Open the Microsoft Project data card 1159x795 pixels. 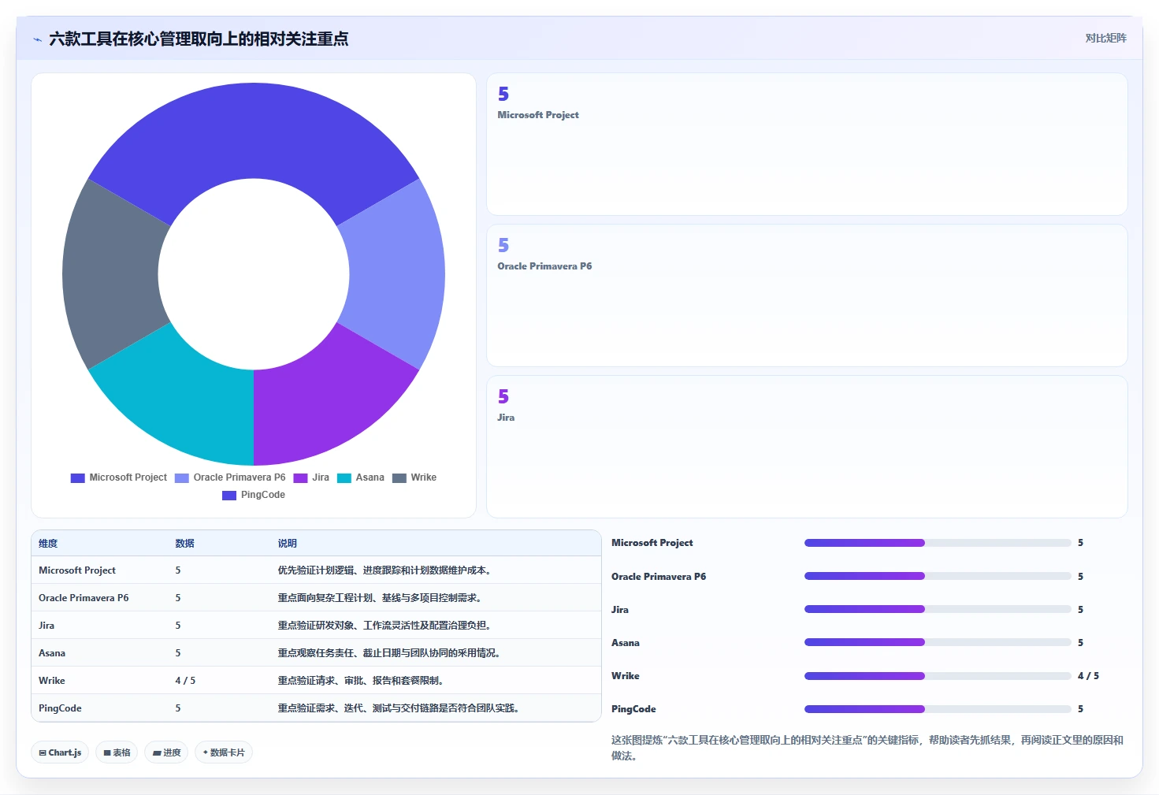pos(807,144)
